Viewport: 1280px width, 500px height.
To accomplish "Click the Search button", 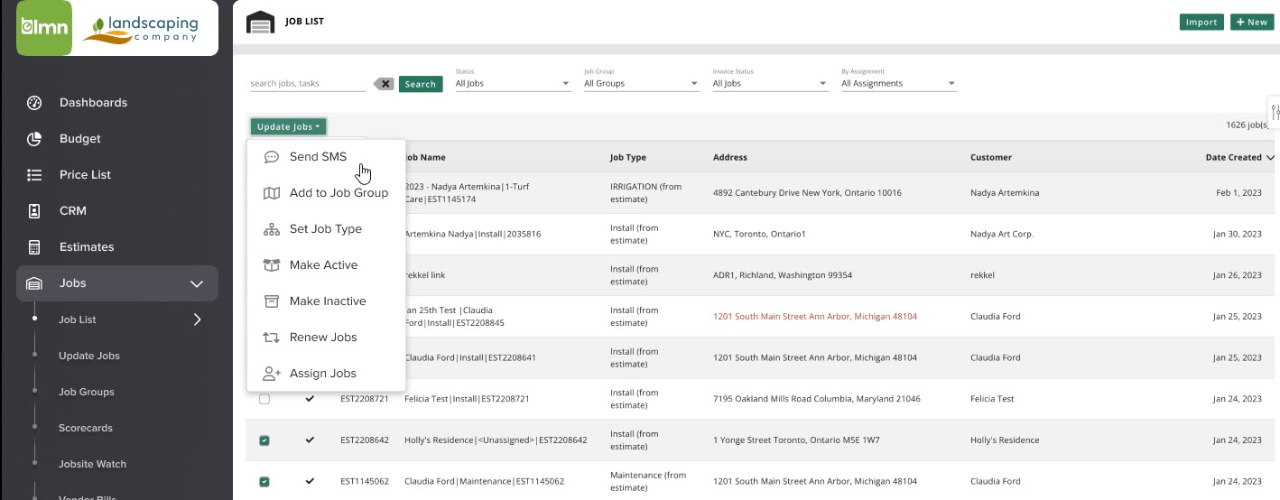I will tap(421, 84).
